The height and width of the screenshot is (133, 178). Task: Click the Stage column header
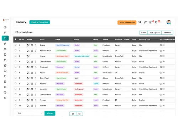tap(58, 39)
